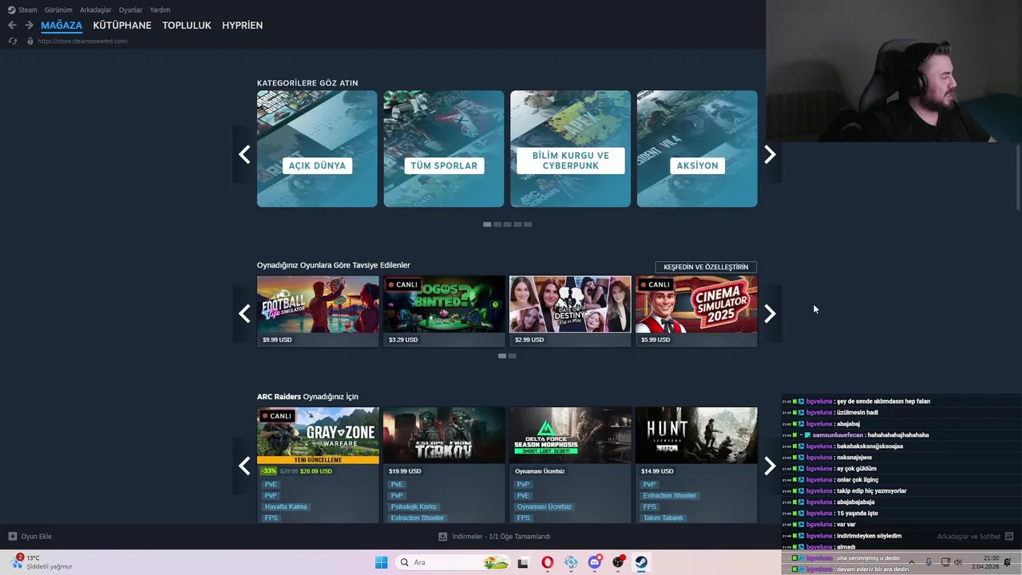The height and width of the screenshot is (575, 1022).
Task: Select the last category carousel page dot
Action: coord(527,224)
